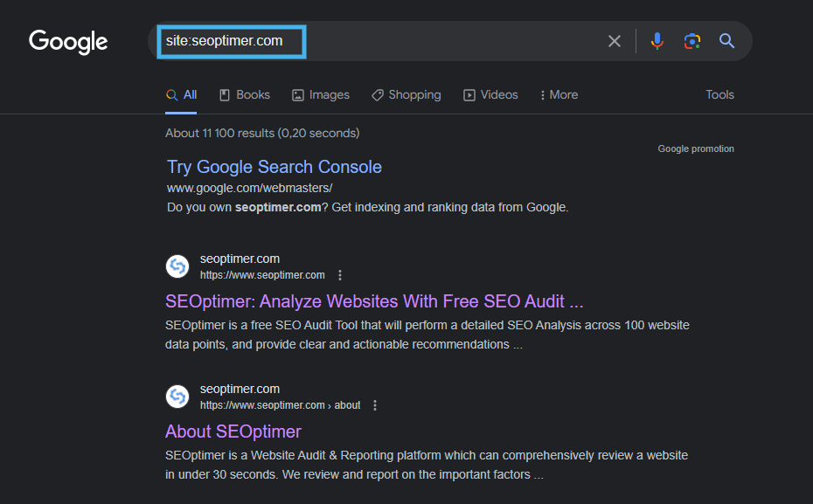Click SEOptimer favicon on first result
Screen dimensions: 813x504
pyautogui.click(x=177, y=266)
